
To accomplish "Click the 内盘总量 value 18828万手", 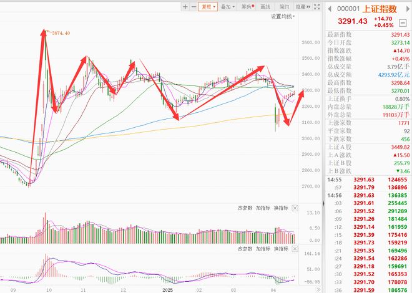I will [396, 107].
